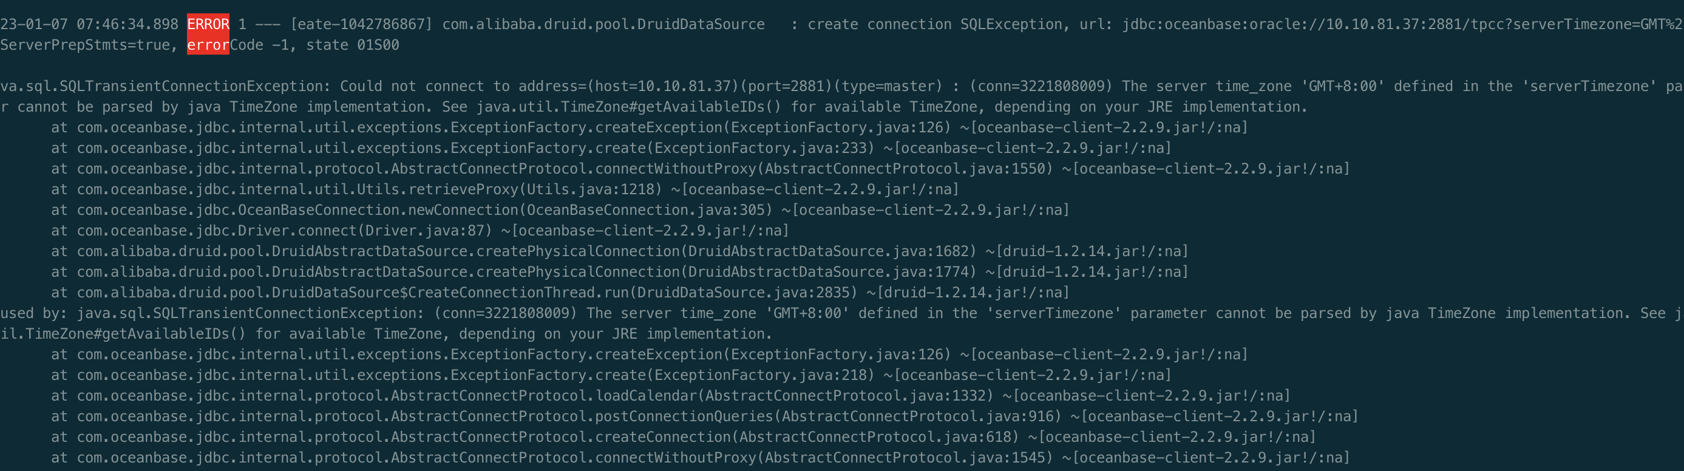Click [druid-1.2.14.jar!/:na] on the java:2835 line

(x=968, y=293)
